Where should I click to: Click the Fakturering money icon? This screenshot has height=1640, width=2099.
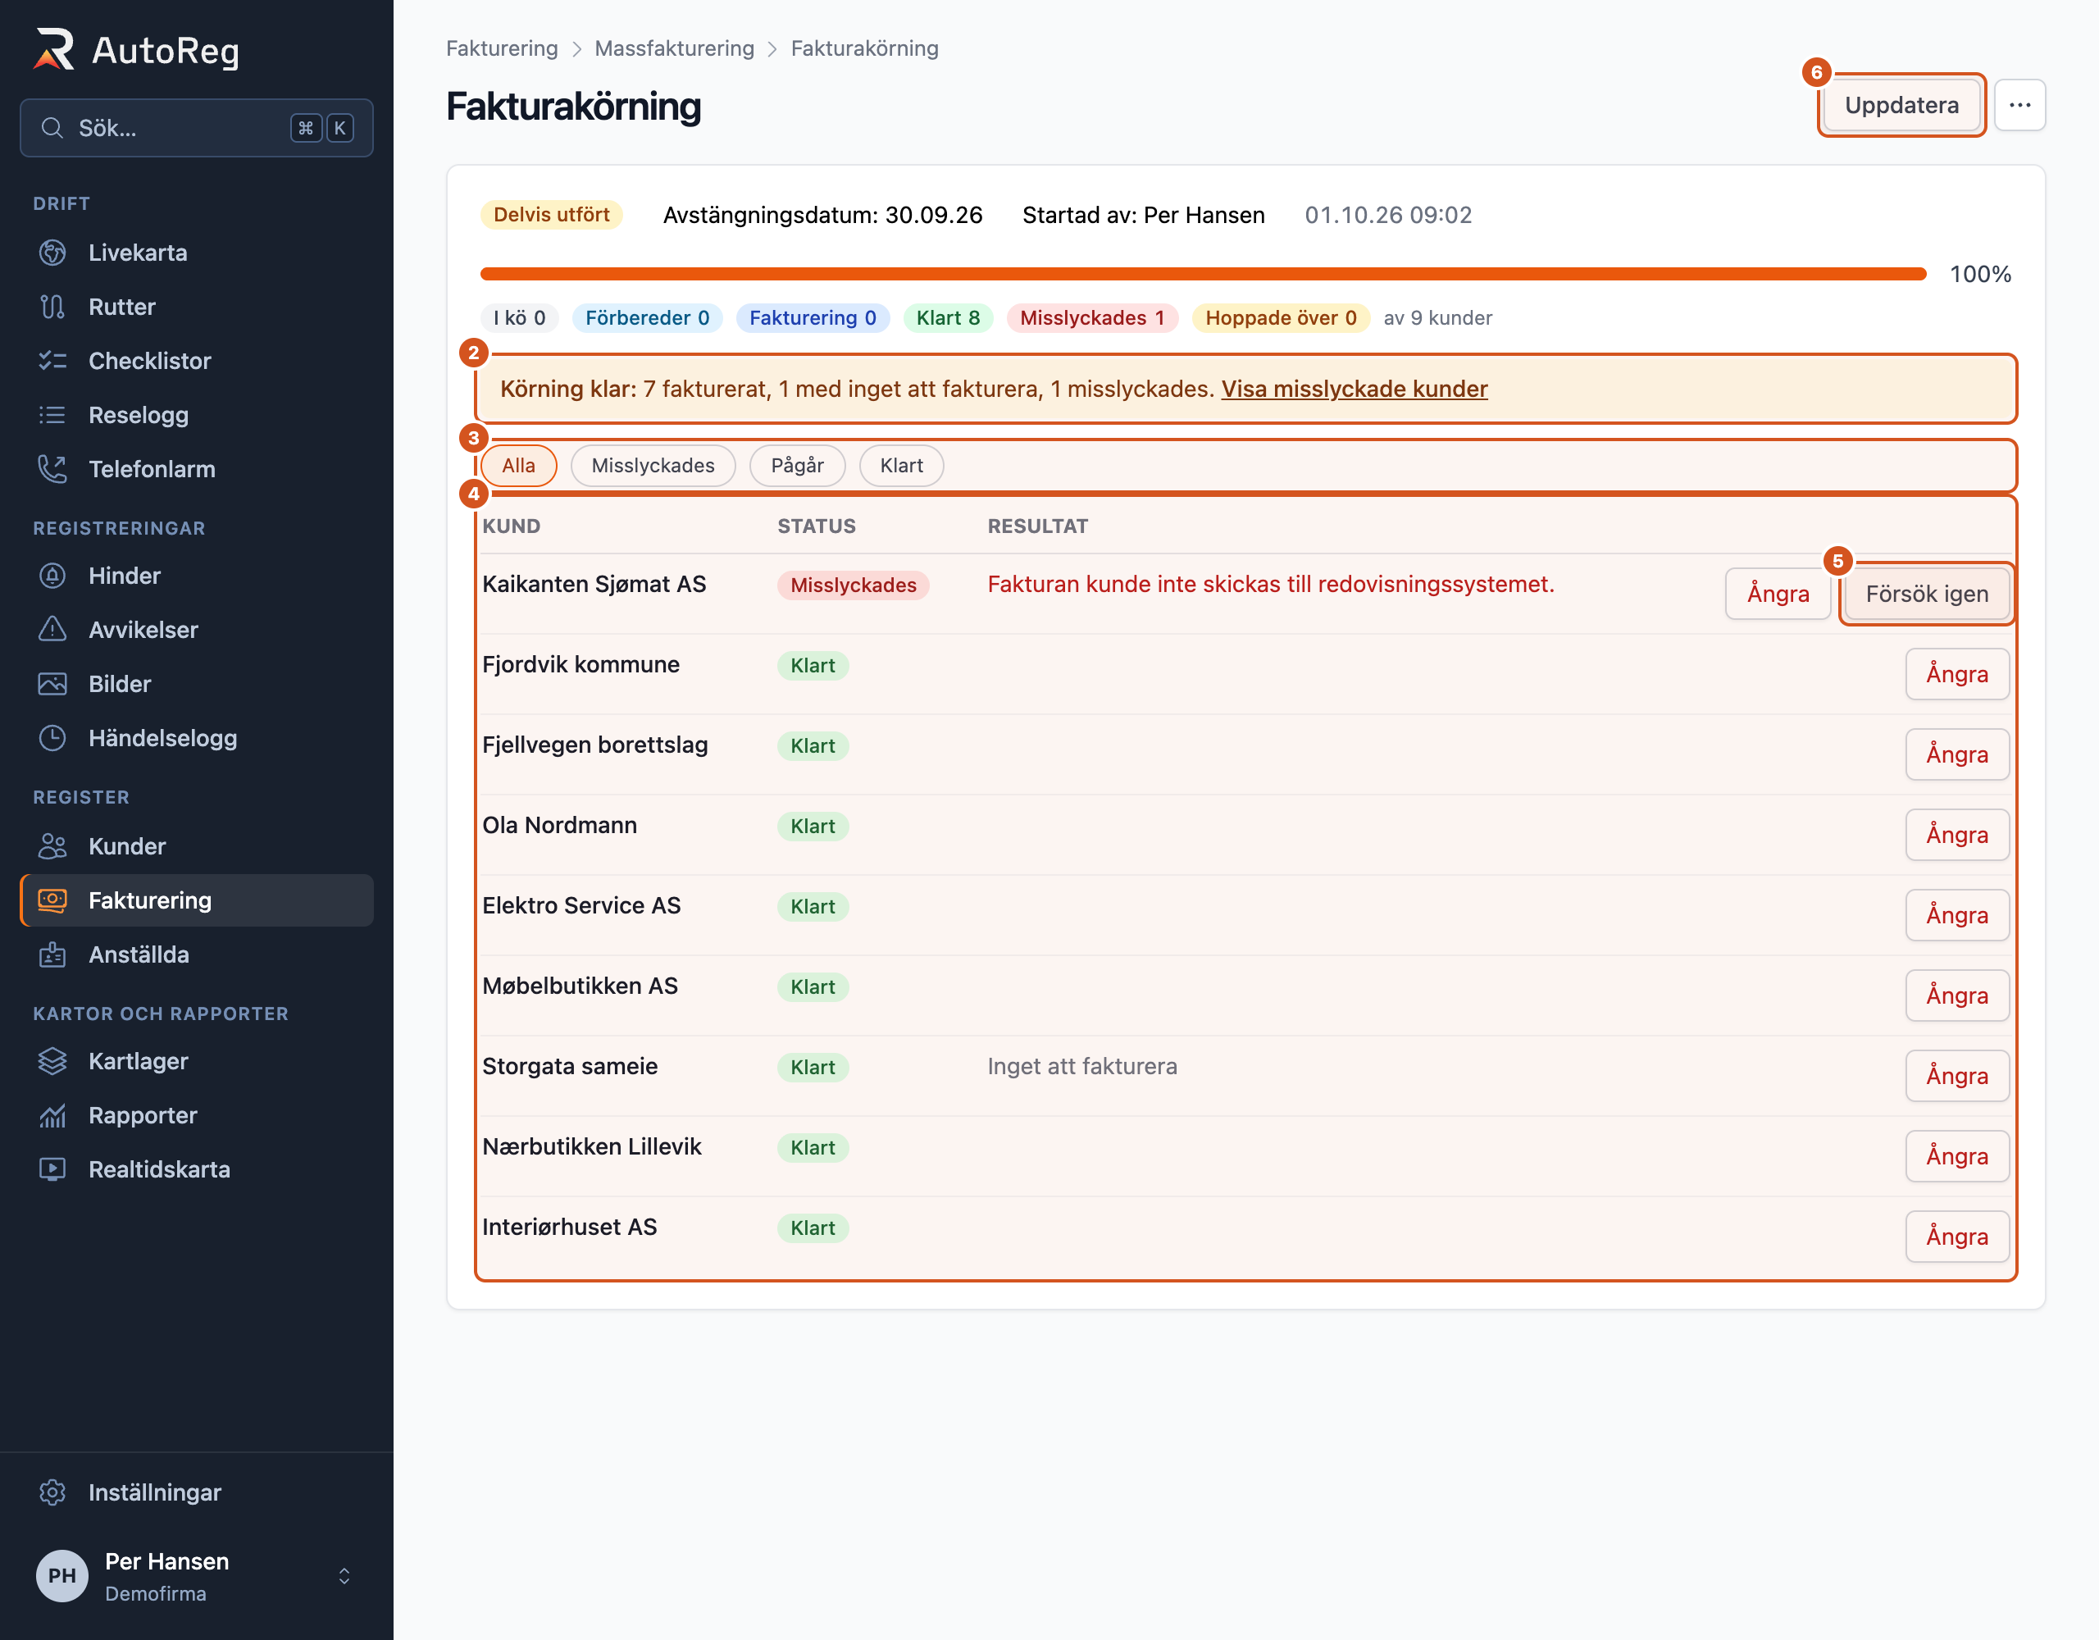coord(52,900)
